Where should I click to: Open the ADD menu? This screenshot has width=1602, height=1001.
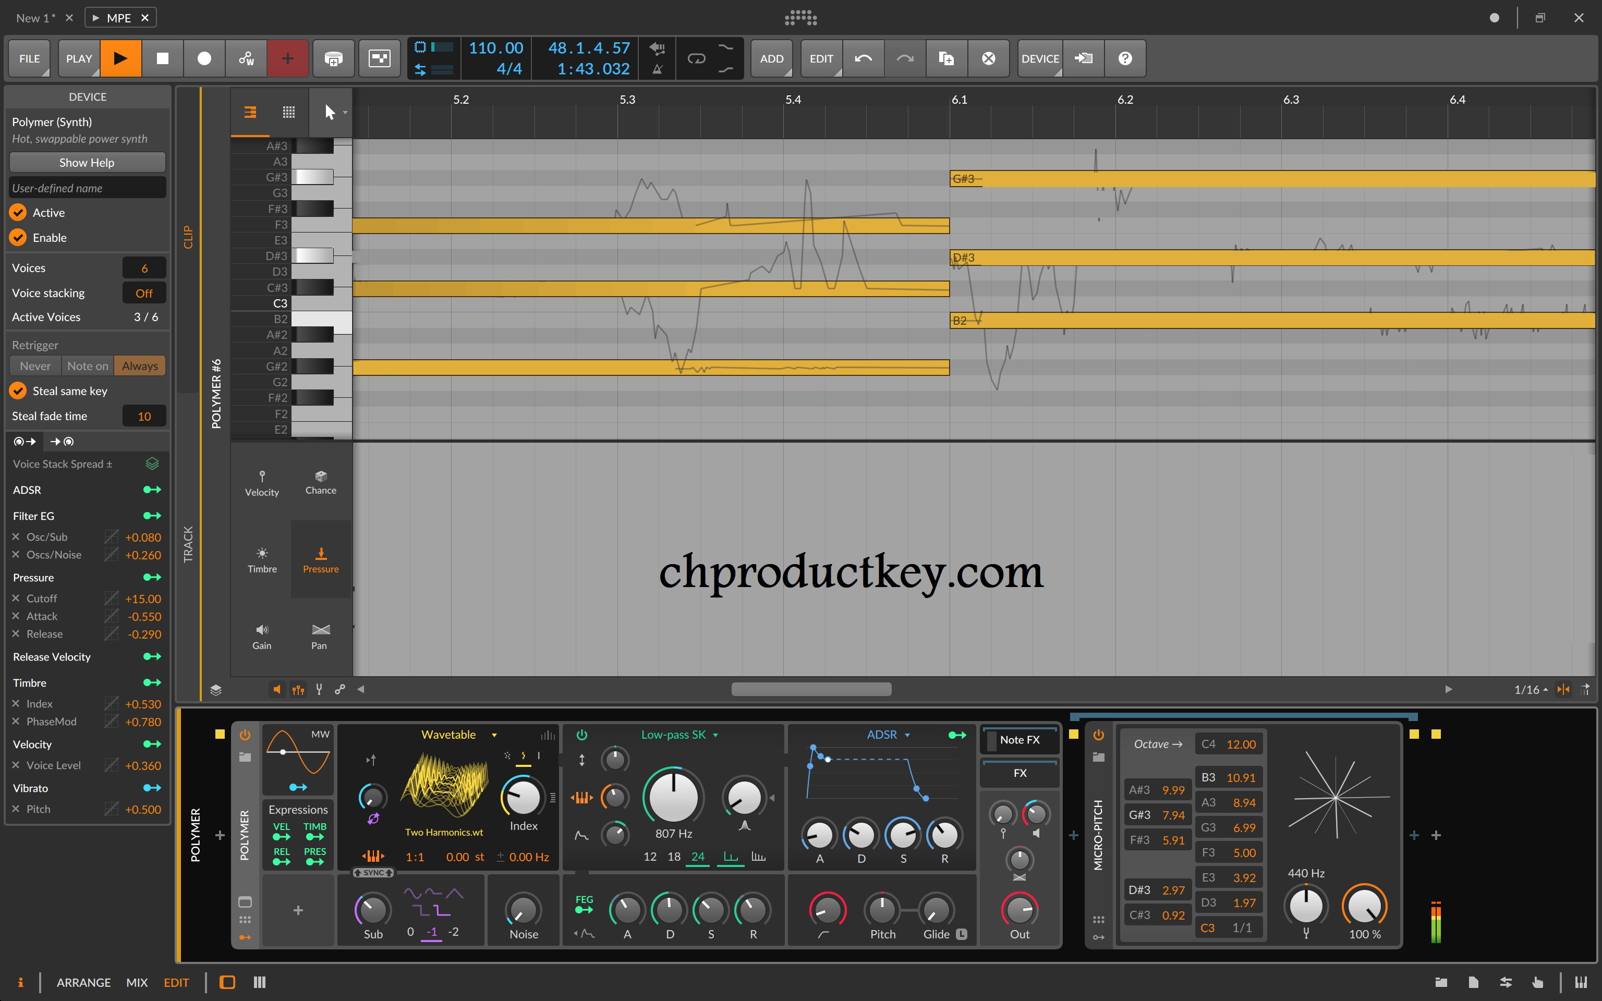pos(771,58)
